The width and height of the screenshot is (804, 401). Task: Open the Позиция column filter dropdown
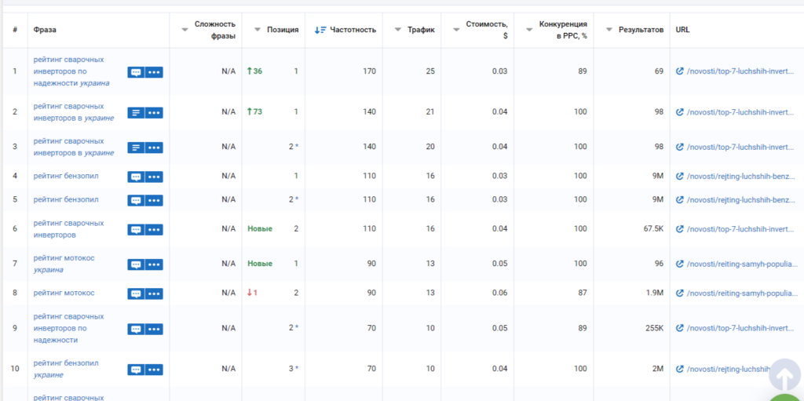(x=258, y=30)
